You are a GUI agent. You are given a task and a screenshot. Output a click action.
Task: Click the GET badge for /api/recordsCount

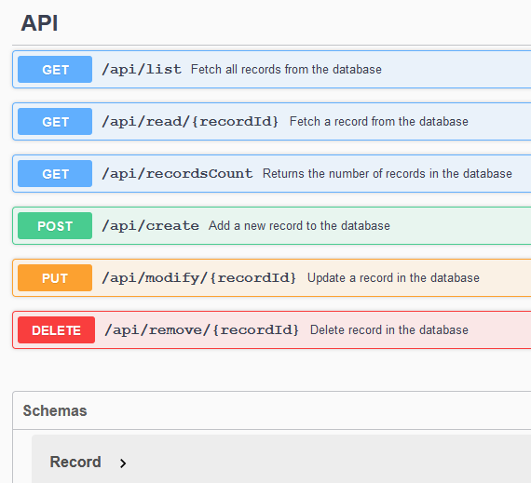coord(55,173)
